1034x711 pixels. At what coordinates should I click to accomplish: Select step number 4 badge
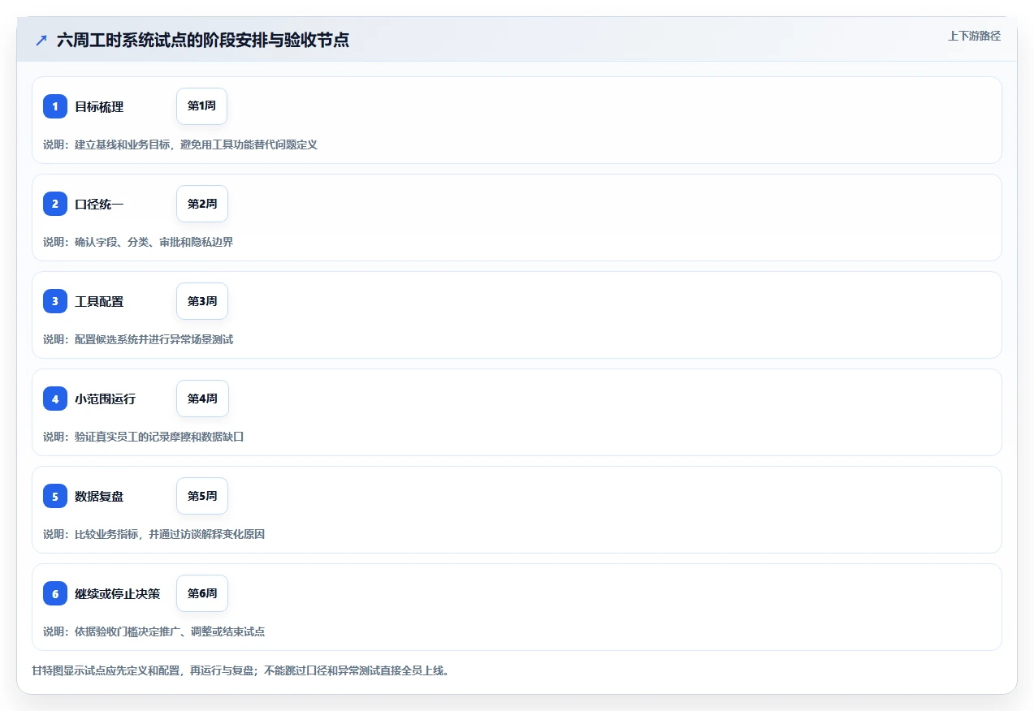pos(55,399)
